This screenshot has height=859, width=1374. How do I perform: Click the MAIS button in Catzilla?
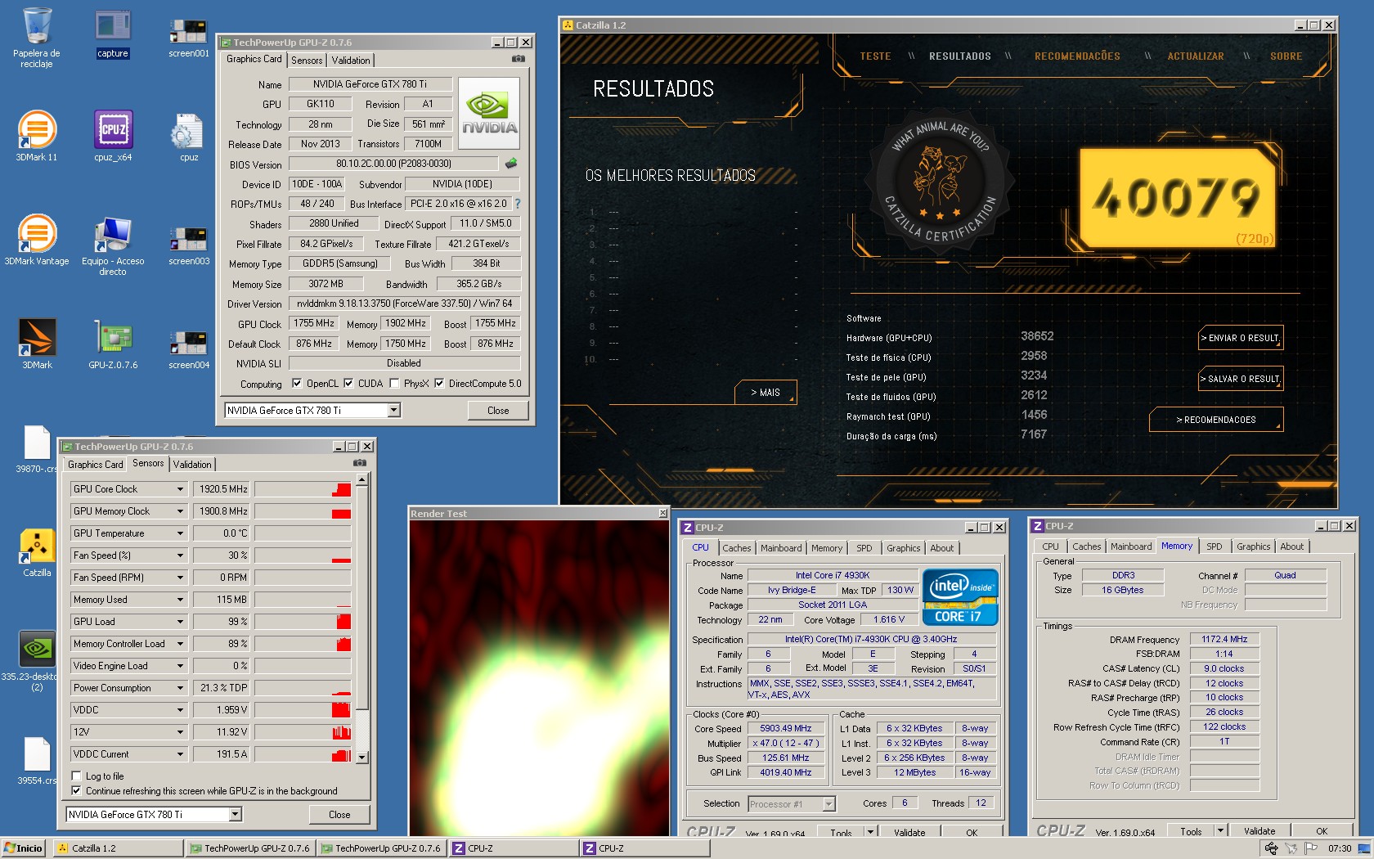(x=766, y=393)
